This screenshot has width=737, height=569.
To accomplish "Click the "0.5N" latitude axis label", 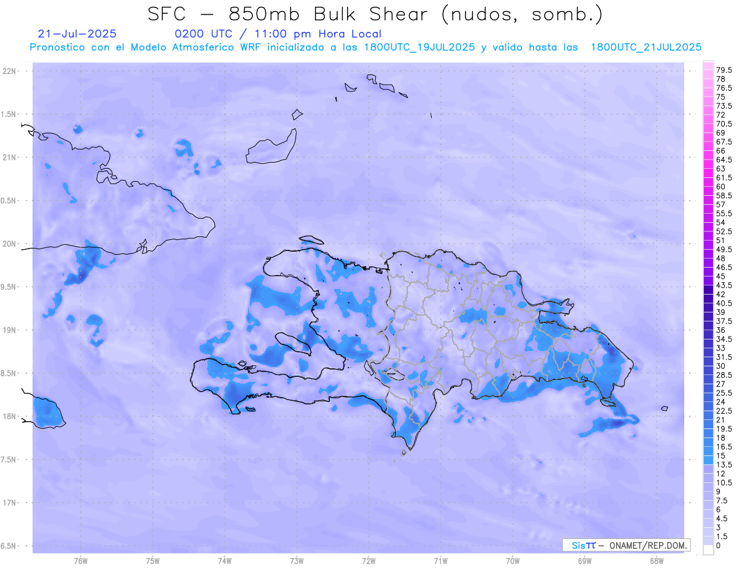I will (x=9, y=201).
